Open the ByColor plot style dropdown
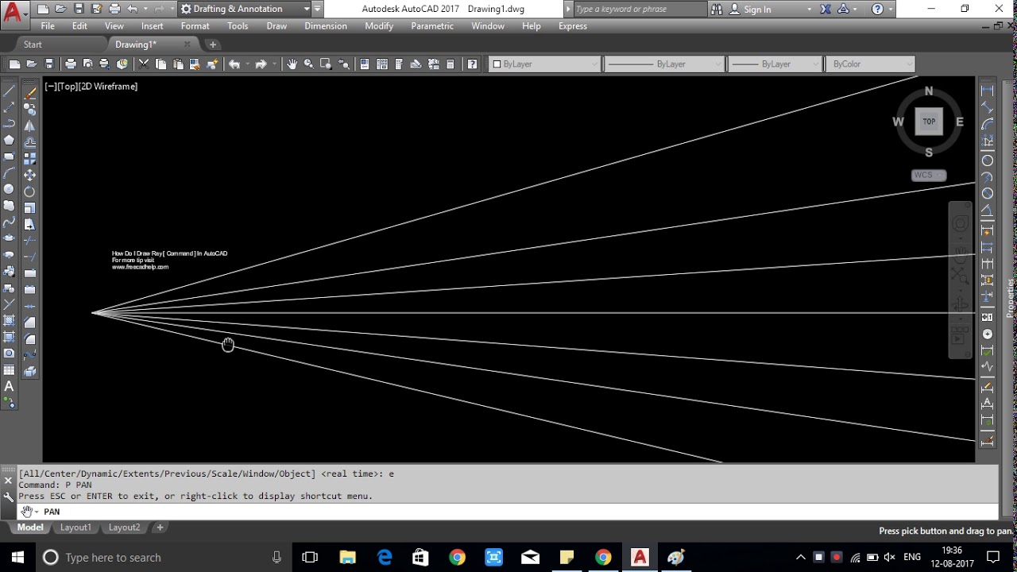This screenshot has width=1017, height=572. pos(870,64)
